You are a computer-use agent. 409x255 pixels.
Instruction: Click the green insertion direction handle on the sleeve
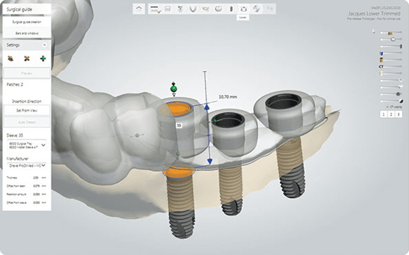174,89
